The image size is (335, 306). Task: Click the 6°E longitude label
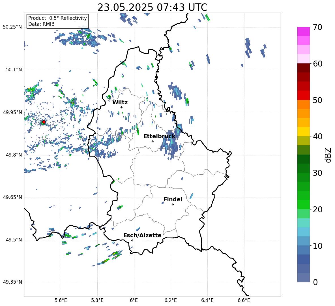click(134, 301)
